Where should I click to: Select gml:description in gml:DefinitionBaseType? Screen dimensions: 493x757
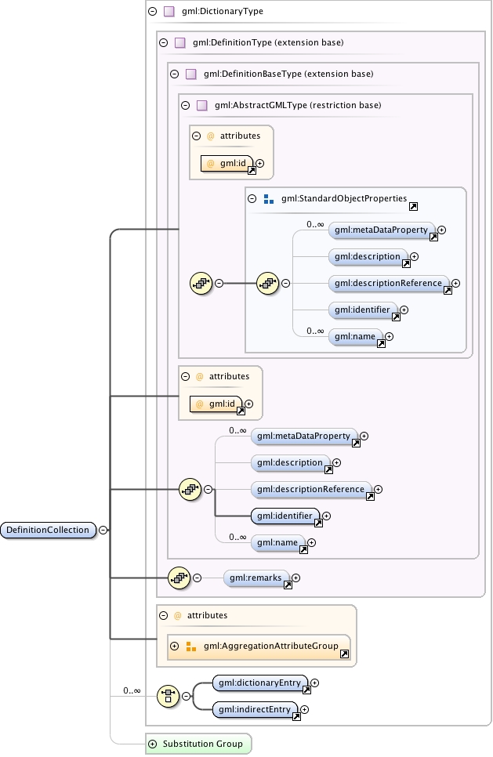(x=291, y=463)
